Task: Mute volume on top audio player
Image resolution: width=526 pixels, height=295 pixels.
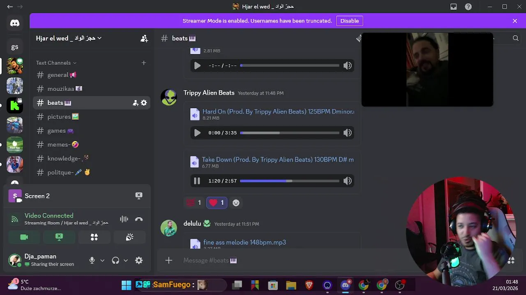Action: pos(348,66)
